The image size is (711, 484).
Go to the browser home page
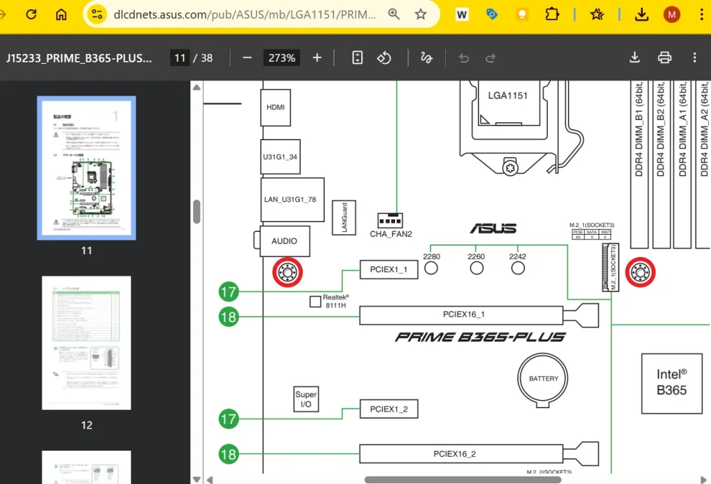pyautogui.click(x=61, y=14)
